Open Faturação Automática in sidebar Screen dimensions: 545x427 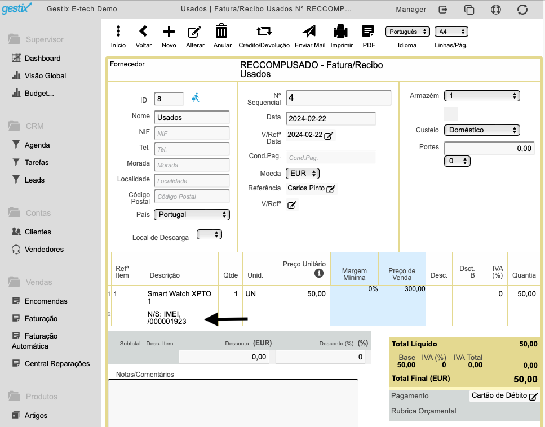coord(35,341)
